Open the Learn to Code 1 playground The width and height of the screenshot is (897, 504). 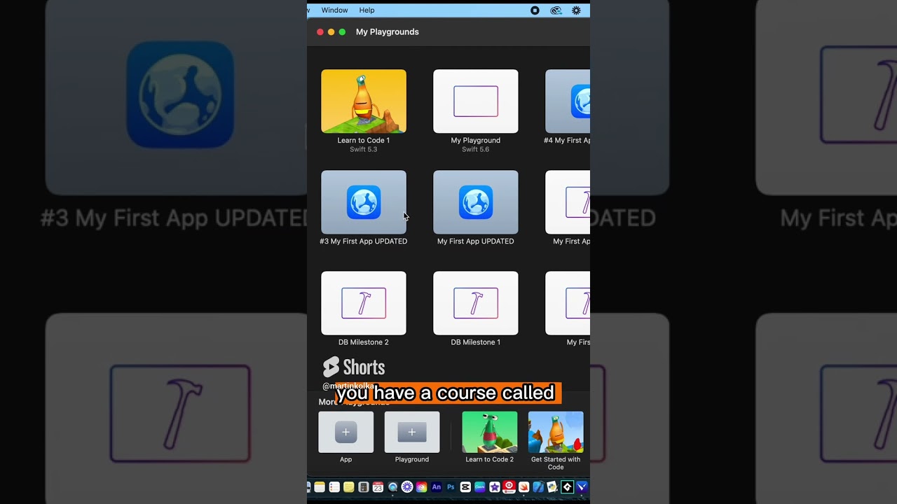click(363, 101)
